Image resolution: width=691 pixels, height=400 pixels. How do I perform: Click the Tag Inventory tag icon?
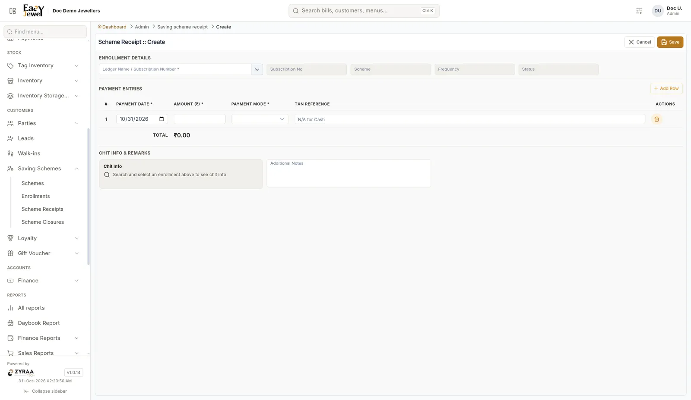[10, 66]
